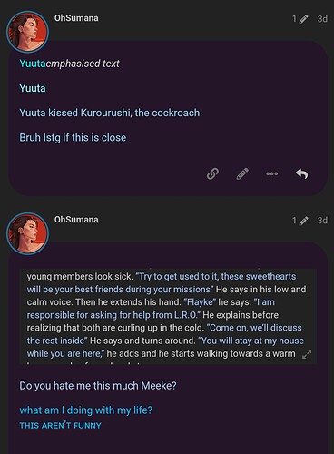Click the 3d timestamp on the first post
This screenshot has width=334, height=454.
322,19
